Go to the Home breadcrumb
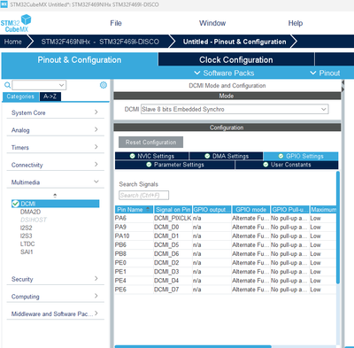Screen dimensions: 354x348 (x=13, y=42)
